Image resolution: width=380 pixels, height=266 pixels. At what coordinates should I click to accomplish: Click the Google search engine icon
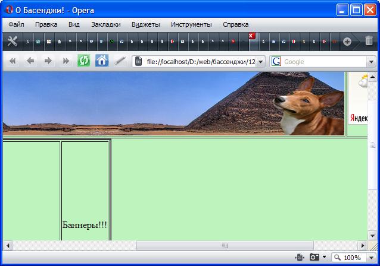click(276, 61)
